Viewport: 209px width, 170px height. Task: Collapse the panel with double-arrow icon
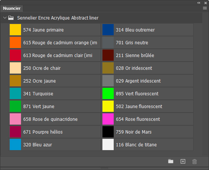point(199,3)
